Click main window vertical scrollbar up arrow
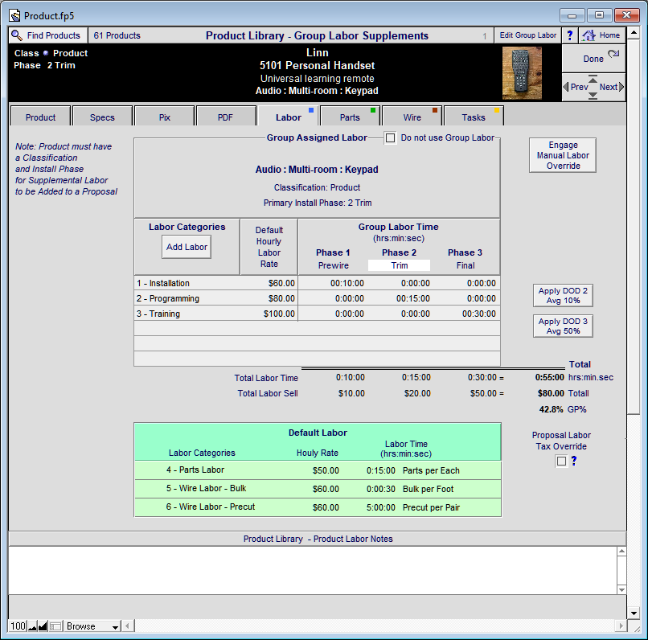 pos(634,33)
